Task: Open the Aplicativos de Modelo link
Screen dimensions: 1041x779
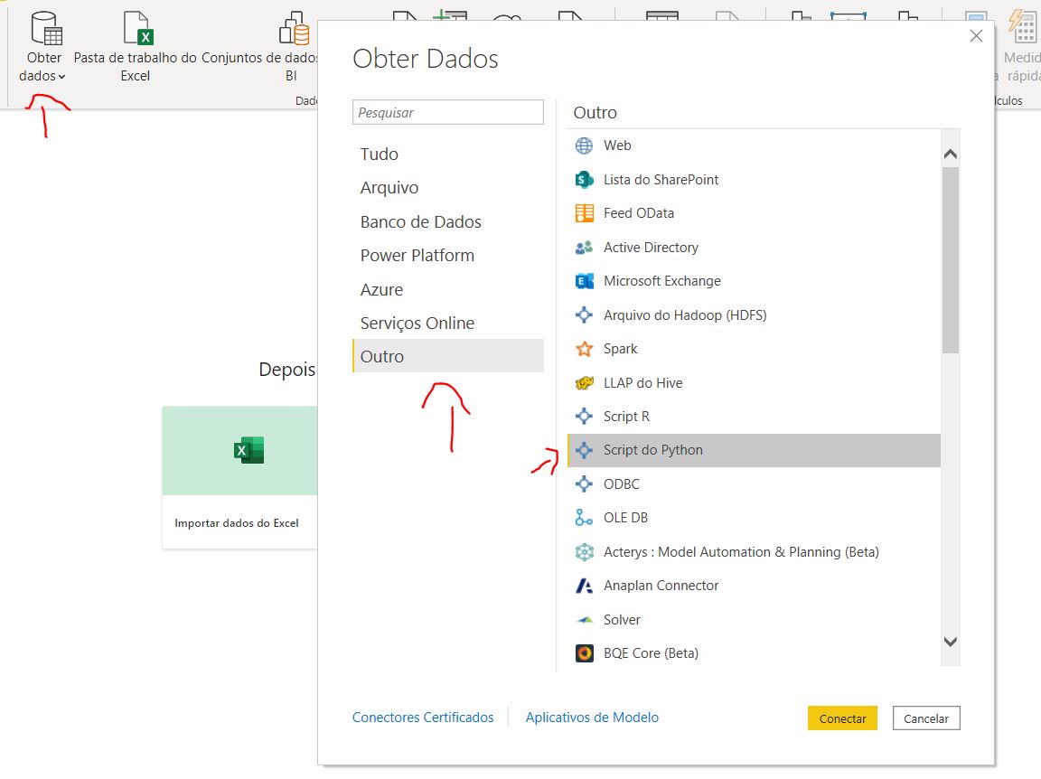Action: 592,718
